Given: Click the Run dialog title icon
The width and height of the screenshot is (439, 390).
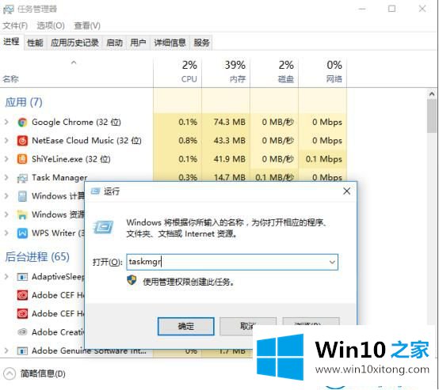Looking at the screenshot, I should [x=95, y=191].
